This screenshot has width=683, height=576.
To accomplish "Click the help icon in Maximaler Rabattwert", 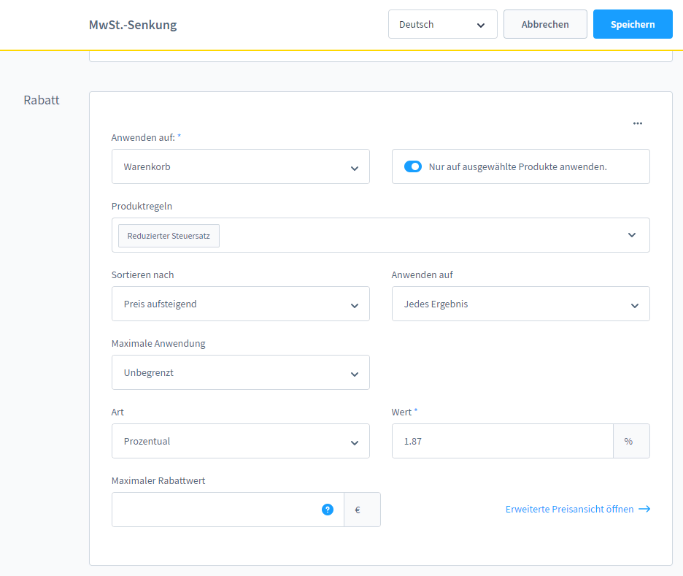I will point(328,510).
